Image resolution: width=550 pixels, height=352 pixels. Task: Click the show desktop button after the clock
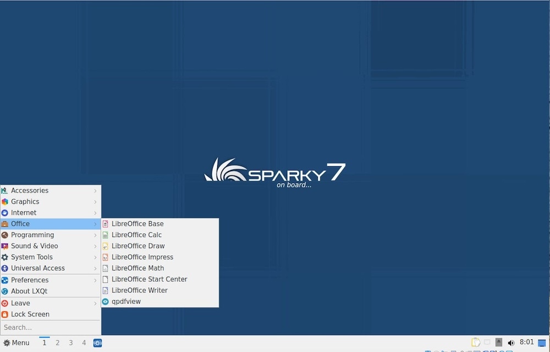coord(542,343)
